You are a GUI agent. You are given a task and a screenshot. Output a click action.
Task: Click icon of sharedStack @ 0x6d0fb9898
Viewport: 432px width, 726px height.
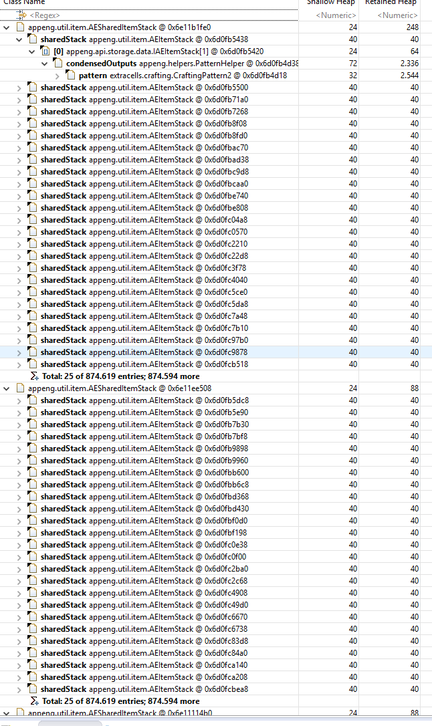[32, 448]
